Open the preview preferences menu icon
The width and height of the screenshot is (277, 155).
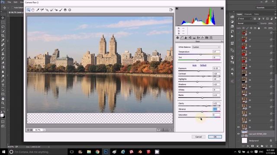point(171,130)
